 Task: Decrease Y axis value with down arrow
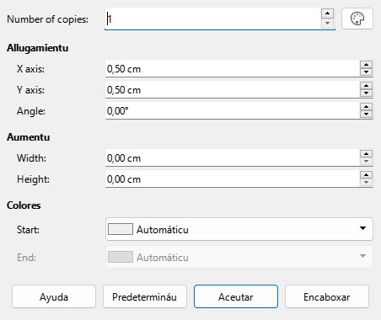(366, 93)
